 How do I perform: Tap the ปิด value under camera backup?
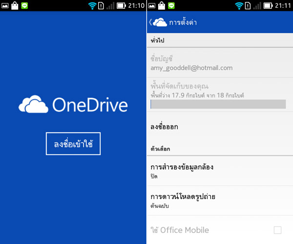pyautogui.click(x=154, y=176)
